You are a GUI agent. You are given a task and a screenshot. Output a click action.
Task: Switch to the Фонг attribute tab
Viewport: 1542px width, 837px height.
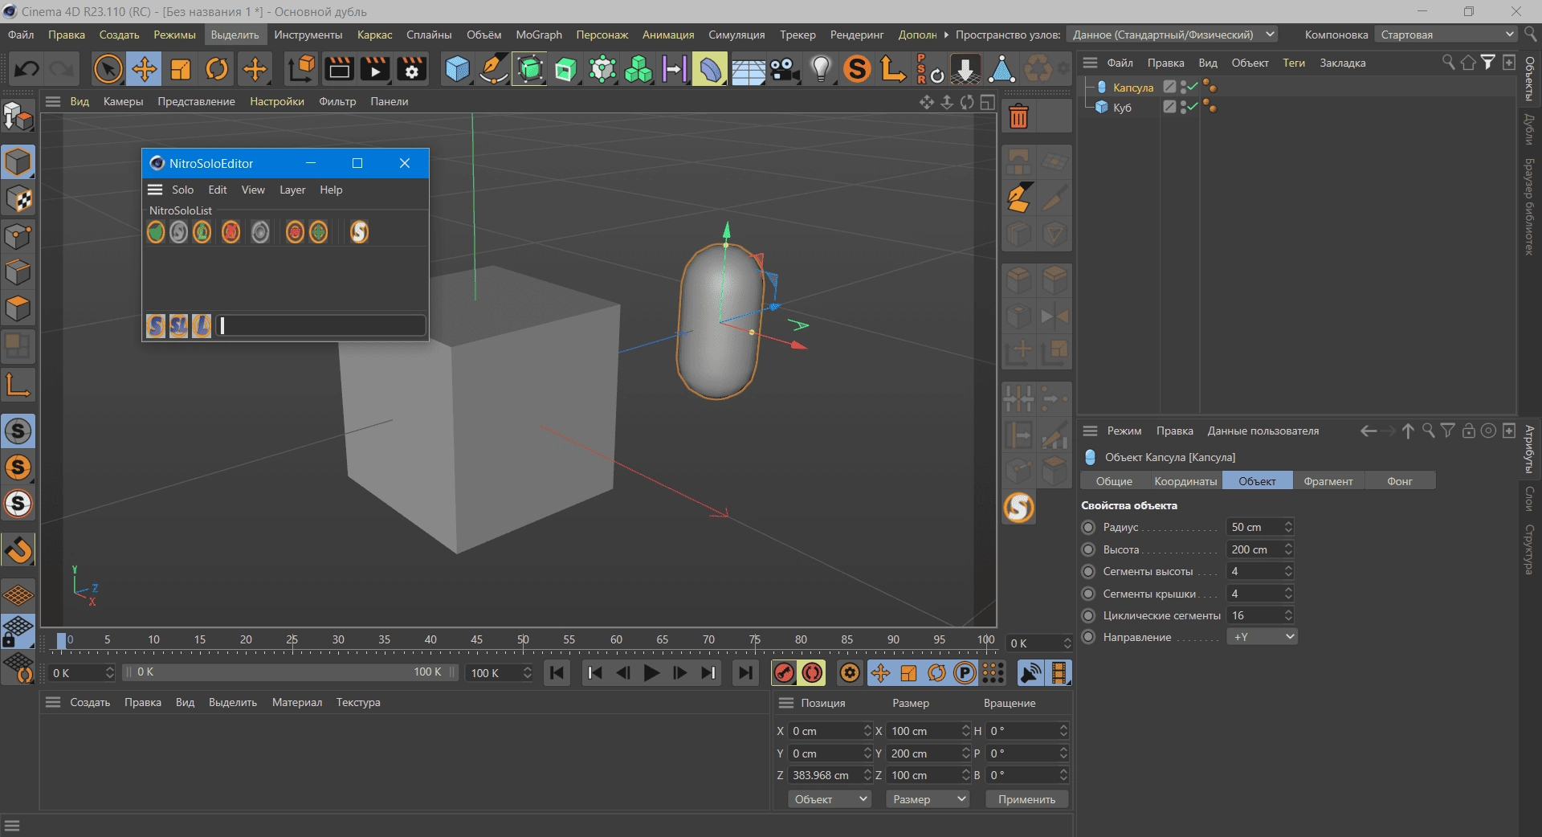coord(1399,481)
